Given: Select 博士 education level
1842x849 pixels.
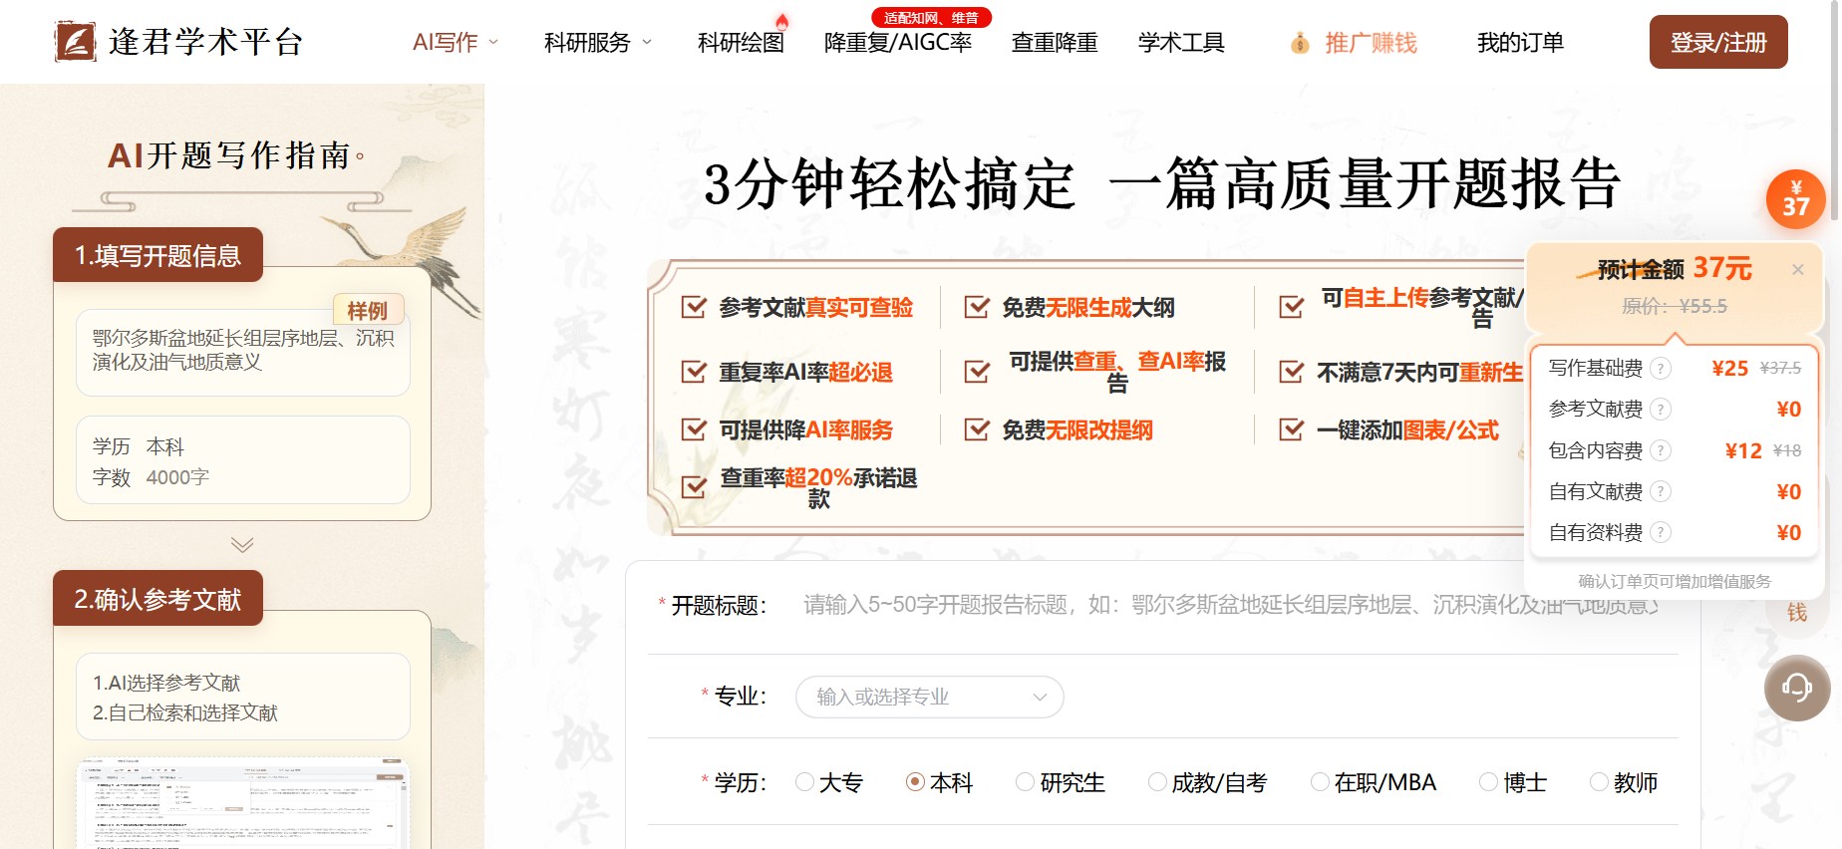Looking at the screenshot, I should 1513,782.
